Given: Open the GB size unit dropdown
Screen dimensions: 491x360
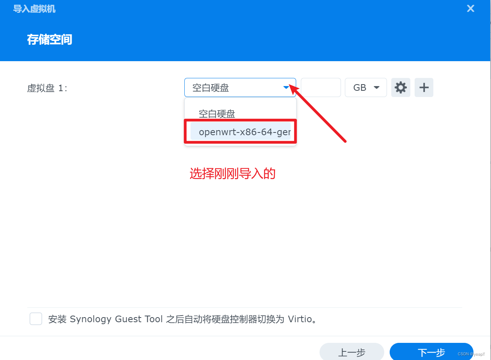Looking at the screenshot, I should point(366,87).
